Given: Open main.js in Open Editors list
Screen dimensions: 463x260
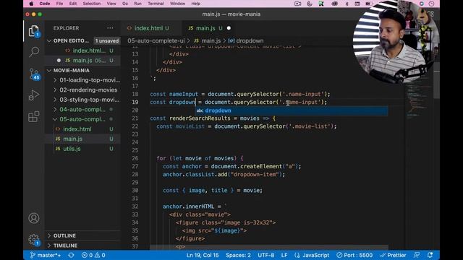Looking at the screenshot, I should click(82, 61).
